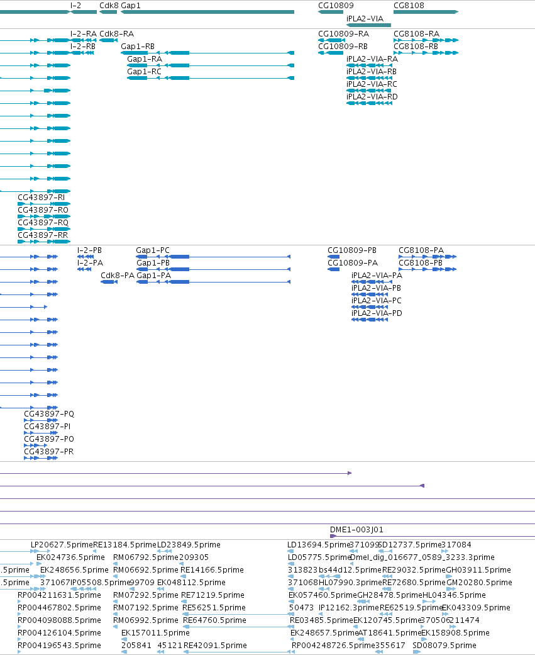Select the CG8108-RB transcript label
Image resolution: width=535 pixels, height=655 pixels.
tap(416, 47)
